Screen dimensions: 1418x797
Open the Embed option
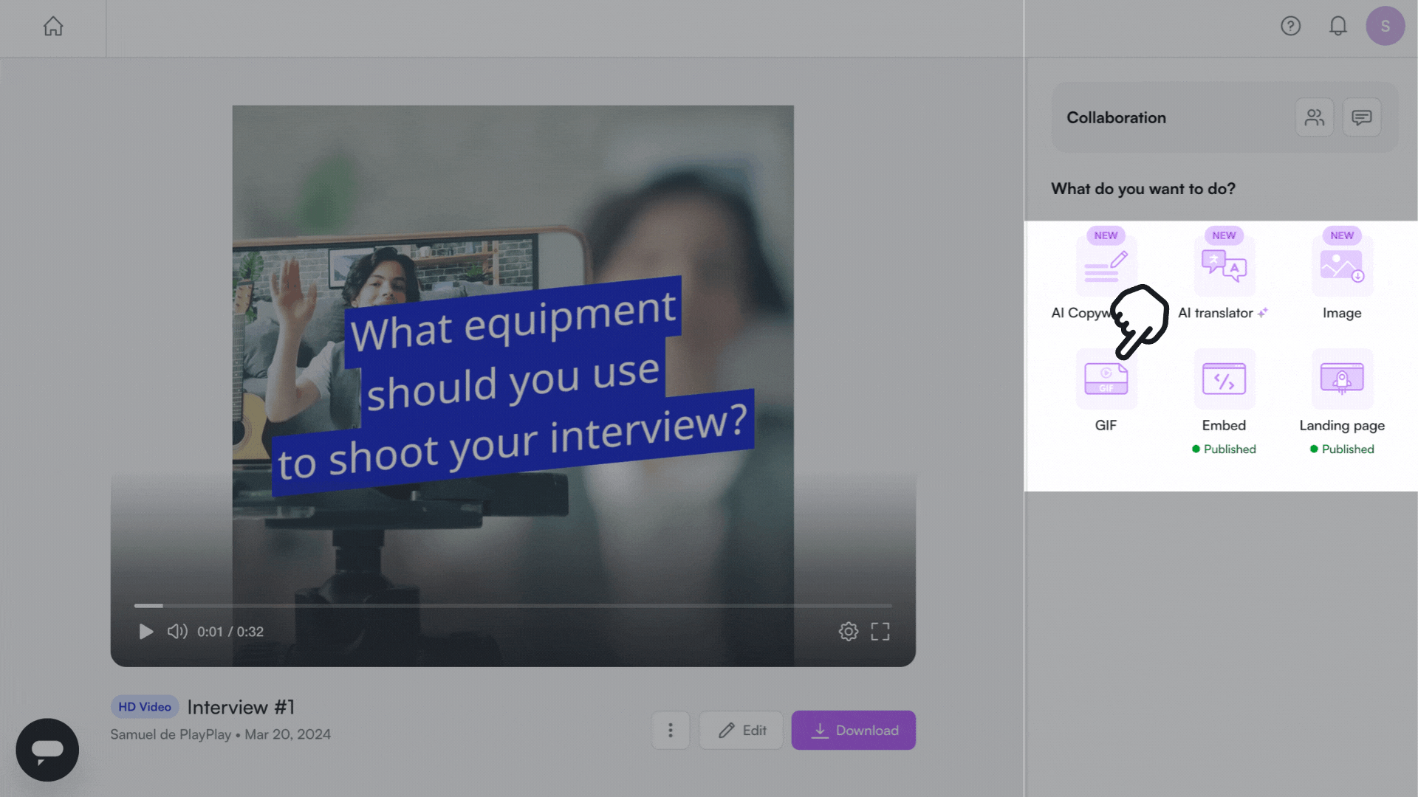[x=1224, y=379]
